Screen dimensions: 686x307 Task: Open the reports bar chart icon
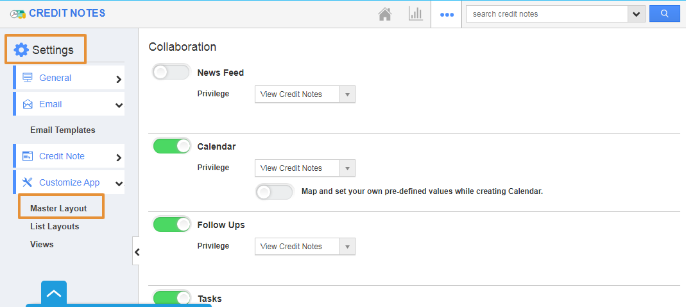[416, 13]
